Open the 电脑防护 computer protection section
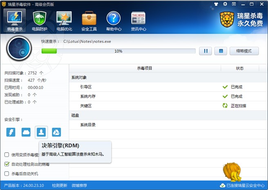 pos(40,21)
